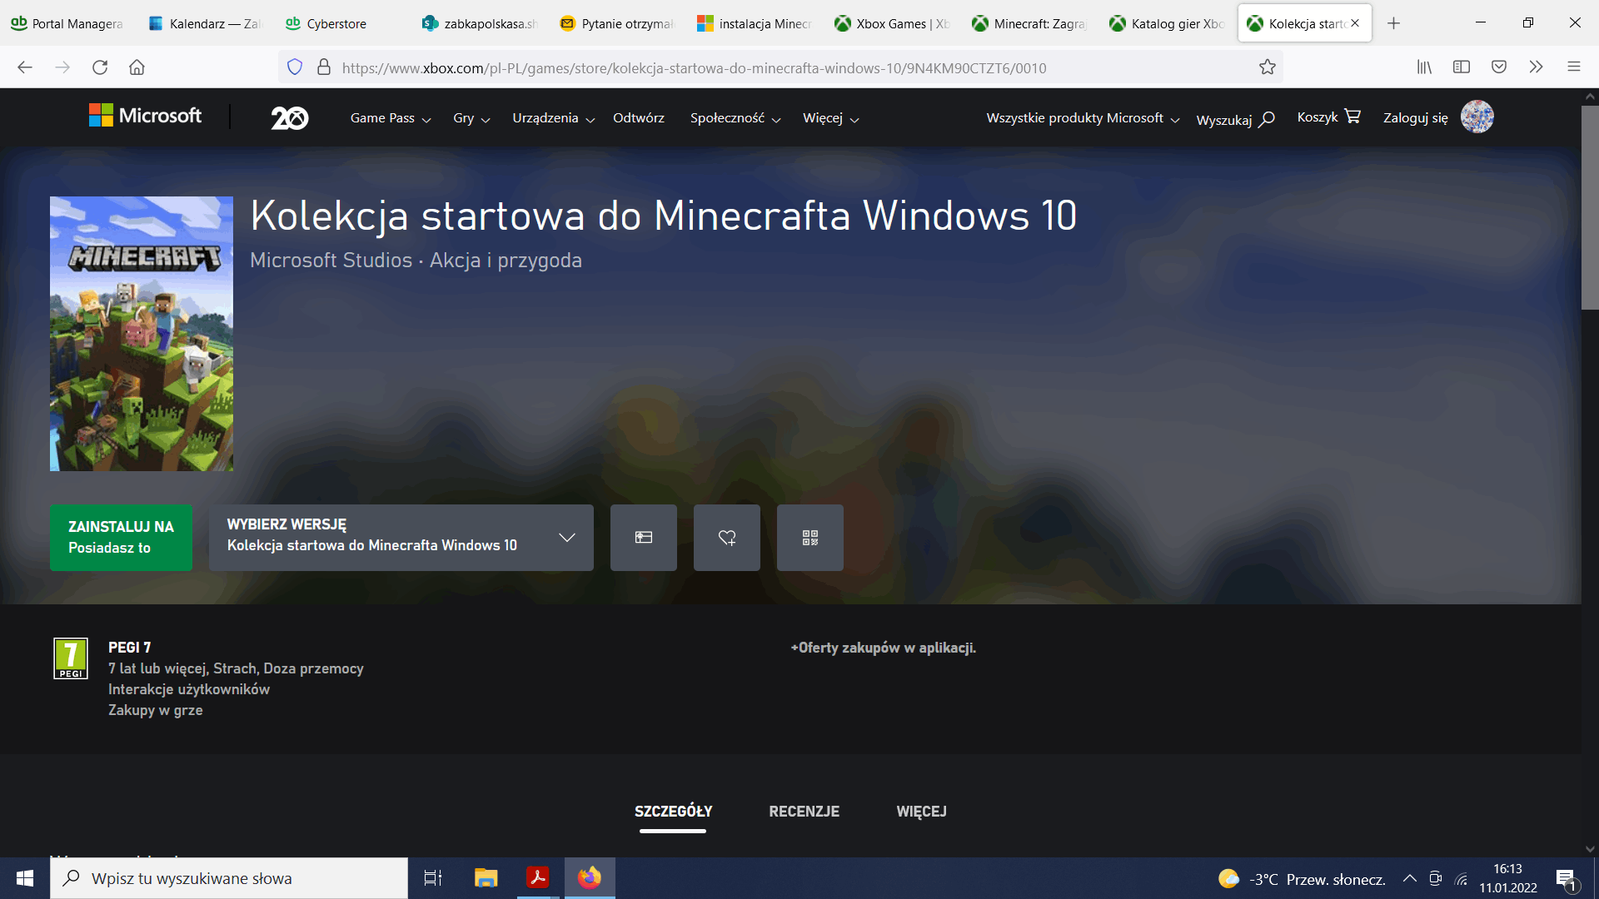The height and width of the screenshot is (899, 1599).
Task: Expand the Gry menu
Action: pos(471,118)
